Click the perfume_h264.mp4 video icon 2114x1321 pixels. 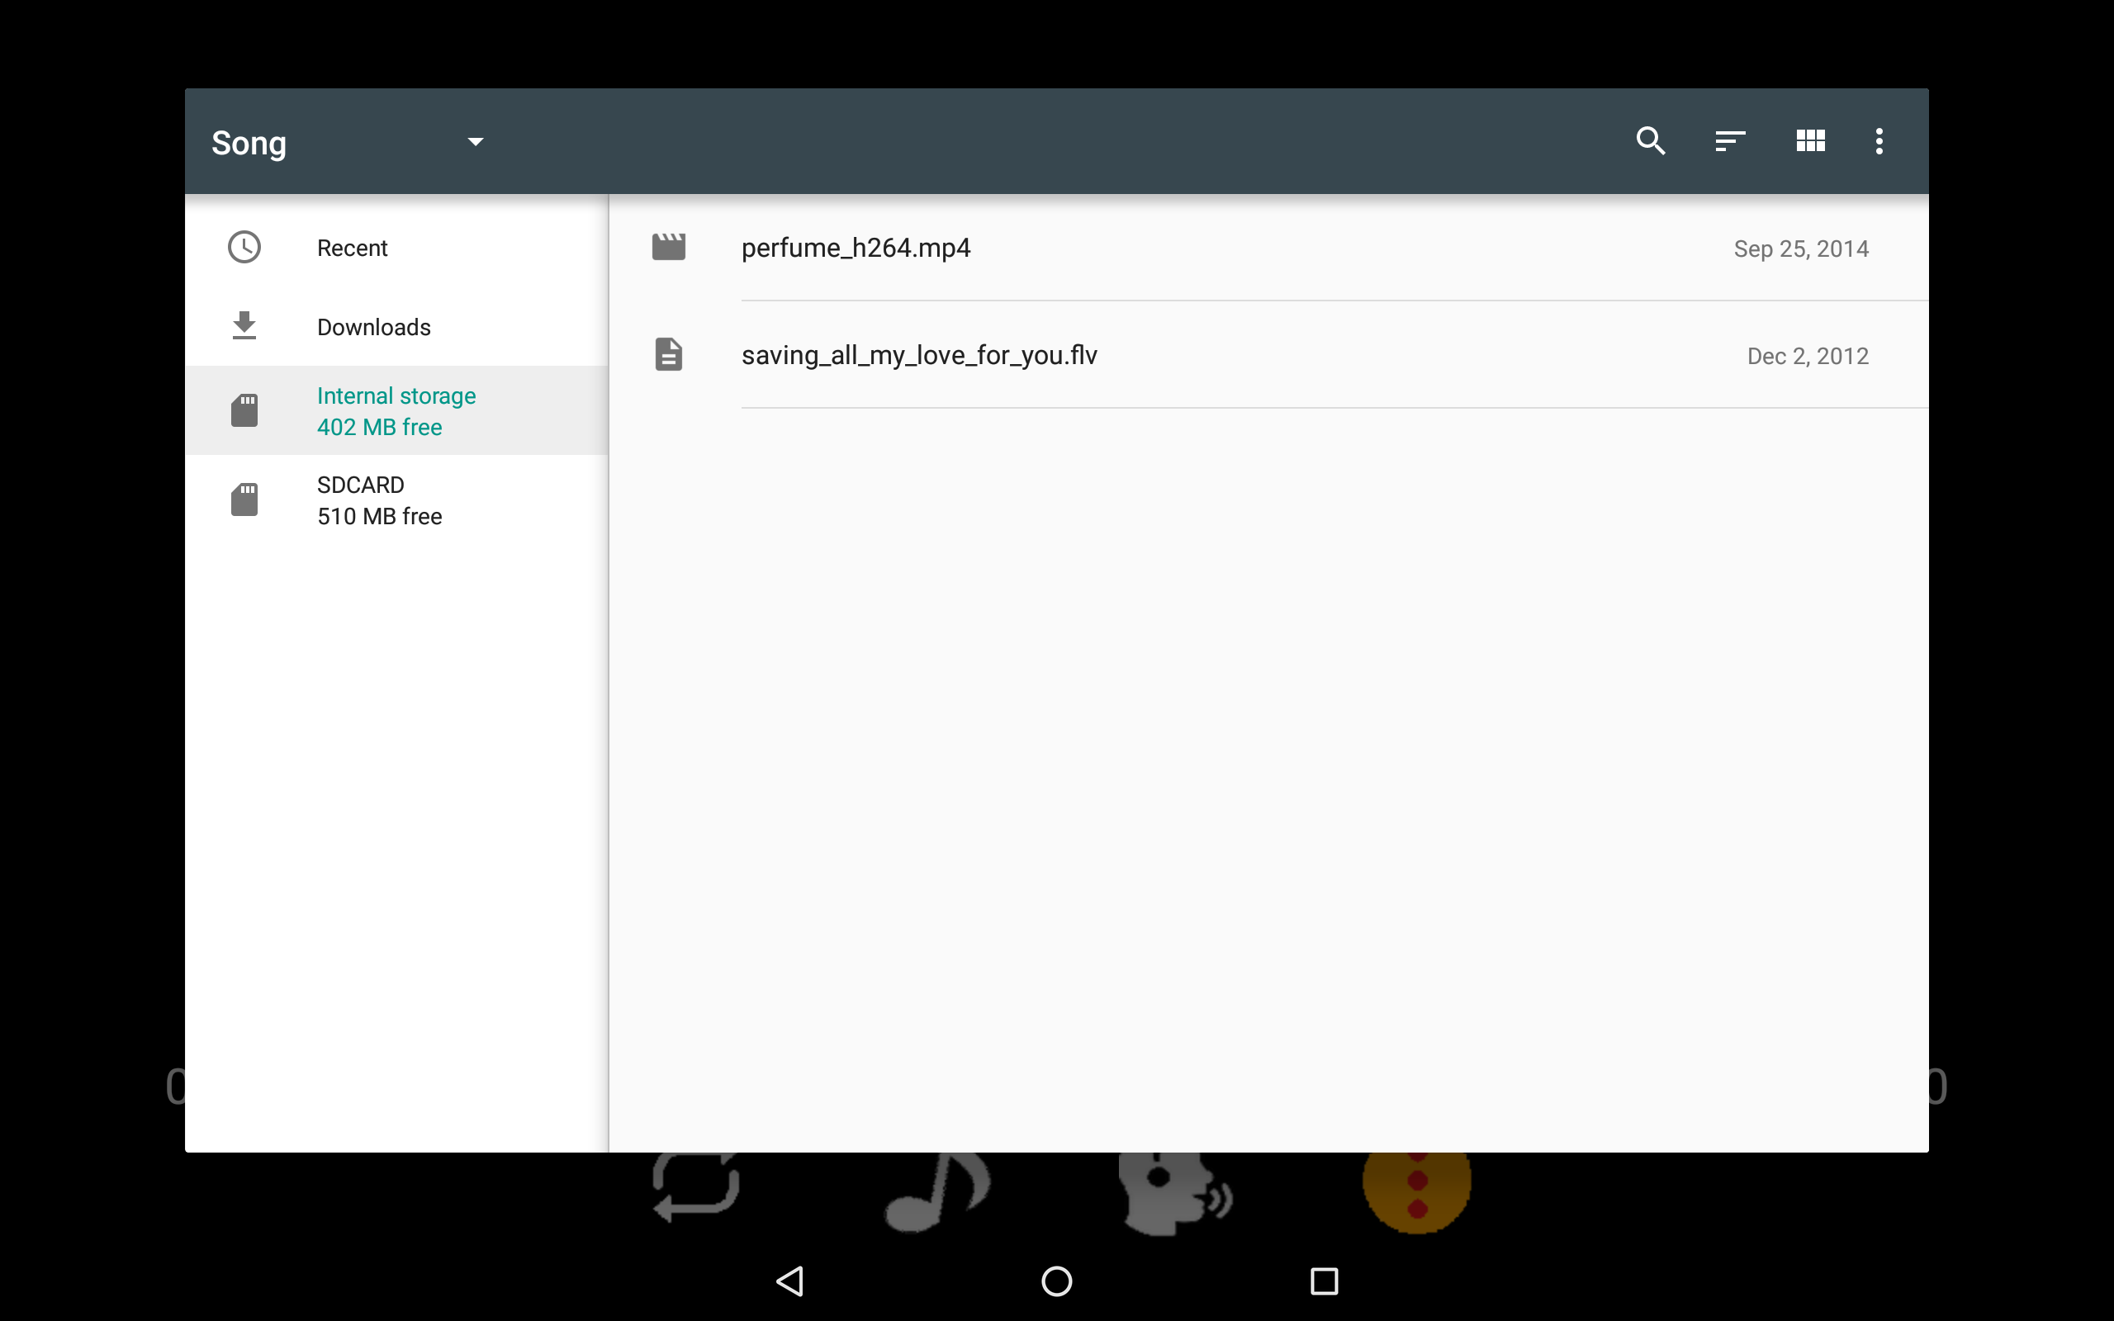(669, 247)
